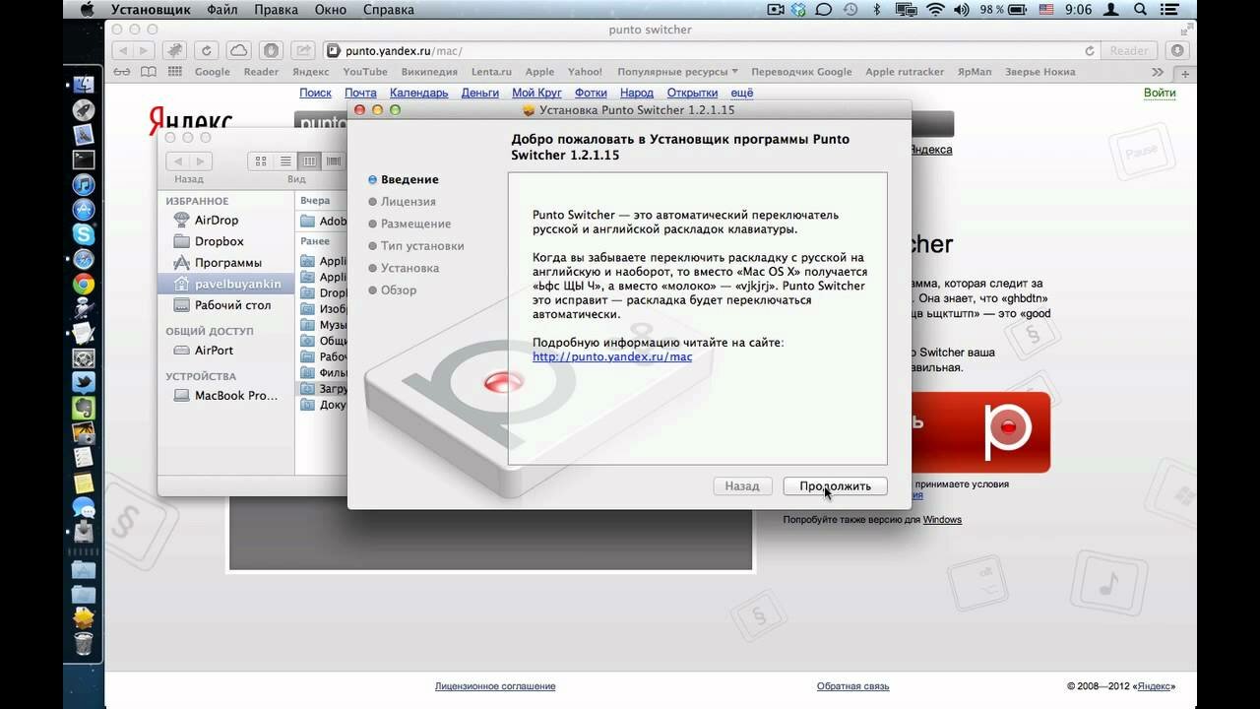Select Dropbox in the Finder sidebar
The image size is (1260, 709).
[x=220, y=241]
